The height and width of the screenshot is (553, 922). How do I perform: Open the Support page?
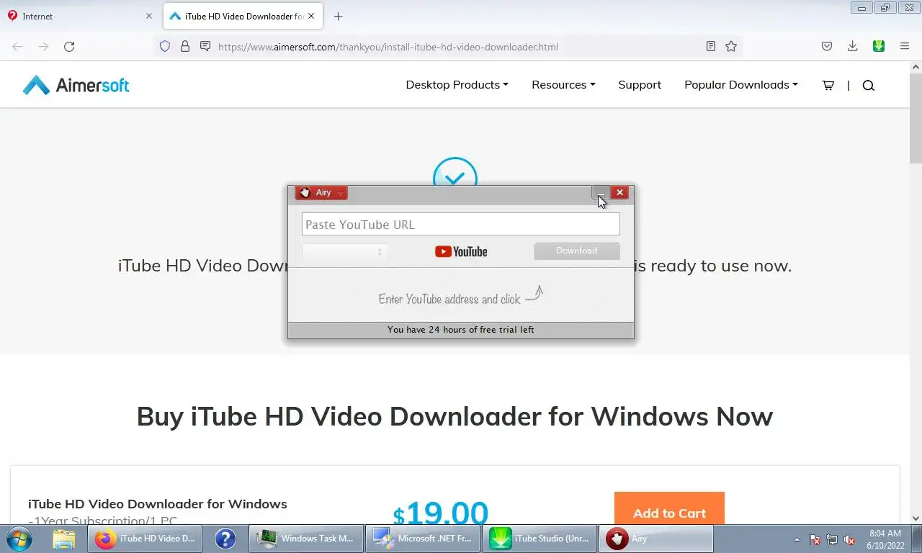point(640,85)
